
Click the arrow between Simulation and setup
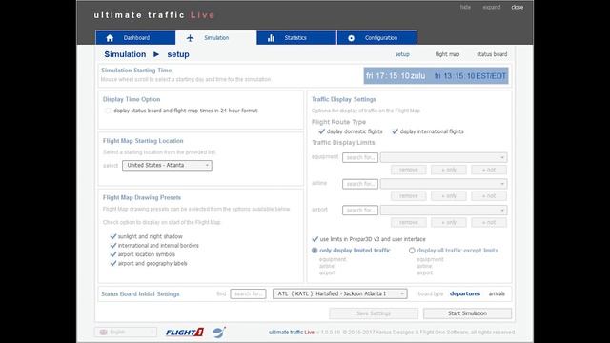click(x=156, y=54)
